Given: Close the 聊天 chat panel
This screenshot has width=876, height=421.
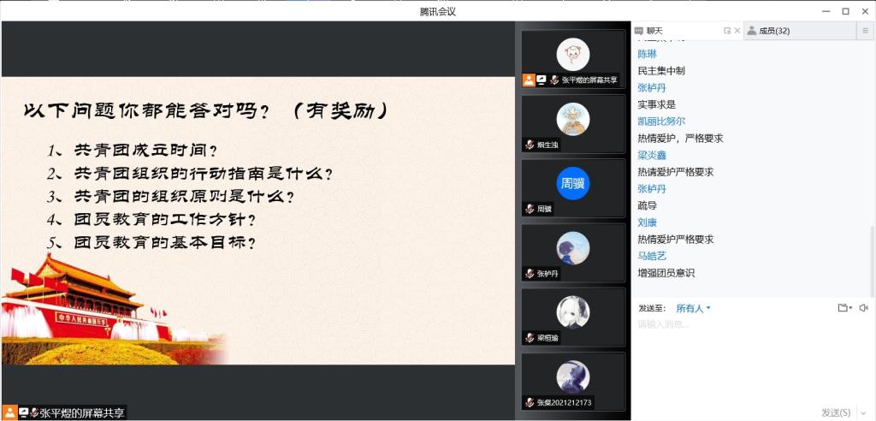Looking at the screenshot, I should [x=737, y=31].
